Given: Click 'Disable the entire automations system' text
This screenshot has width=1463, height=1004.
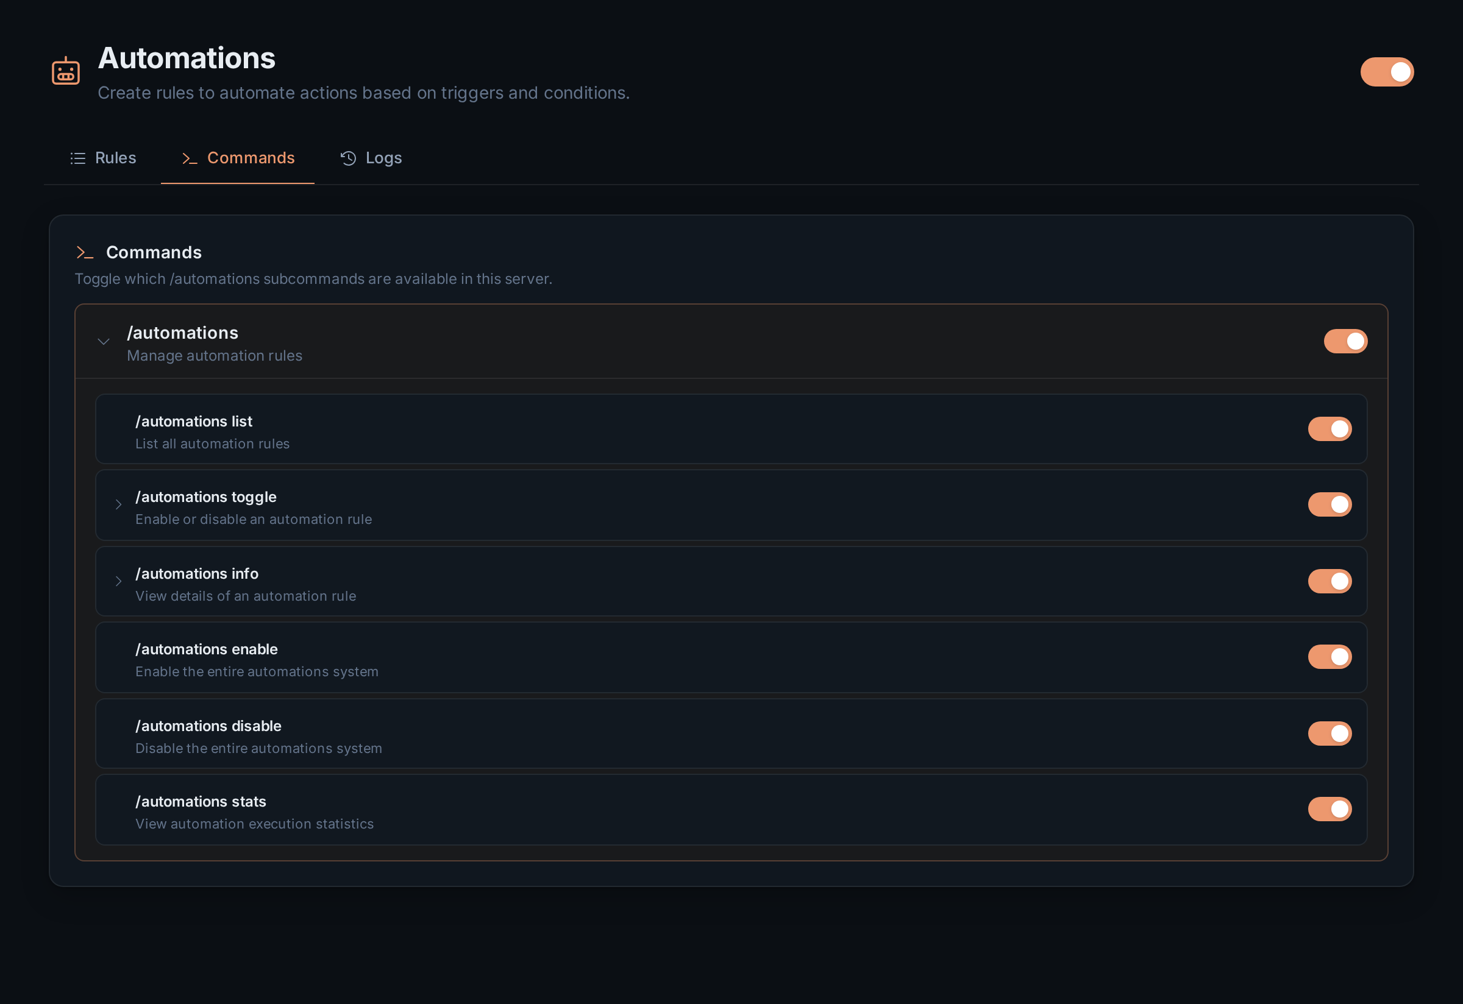Looking at the screenshot, I should (x=258, y=749).
